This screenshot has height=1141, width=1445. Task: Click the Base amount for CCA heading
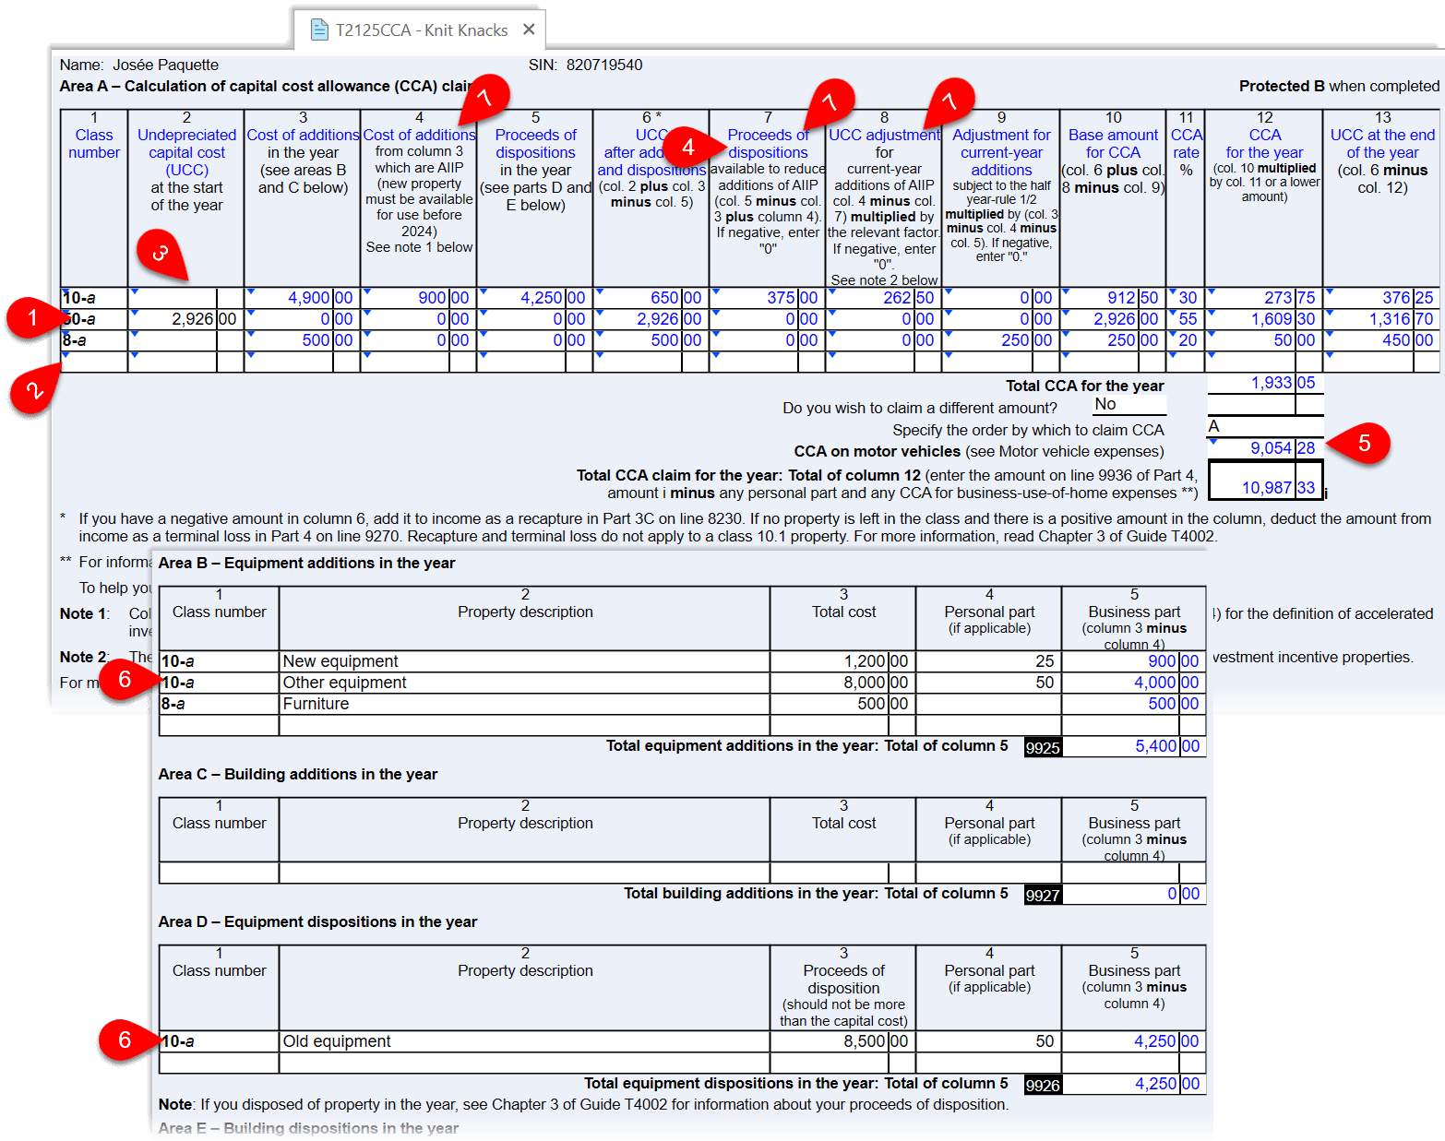1113,144
